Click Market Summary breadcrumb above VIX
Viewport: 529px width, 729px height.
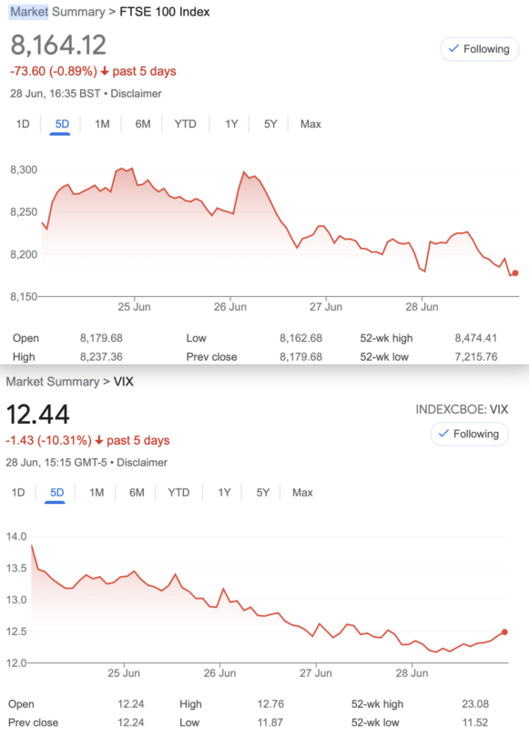coord(53,382)
